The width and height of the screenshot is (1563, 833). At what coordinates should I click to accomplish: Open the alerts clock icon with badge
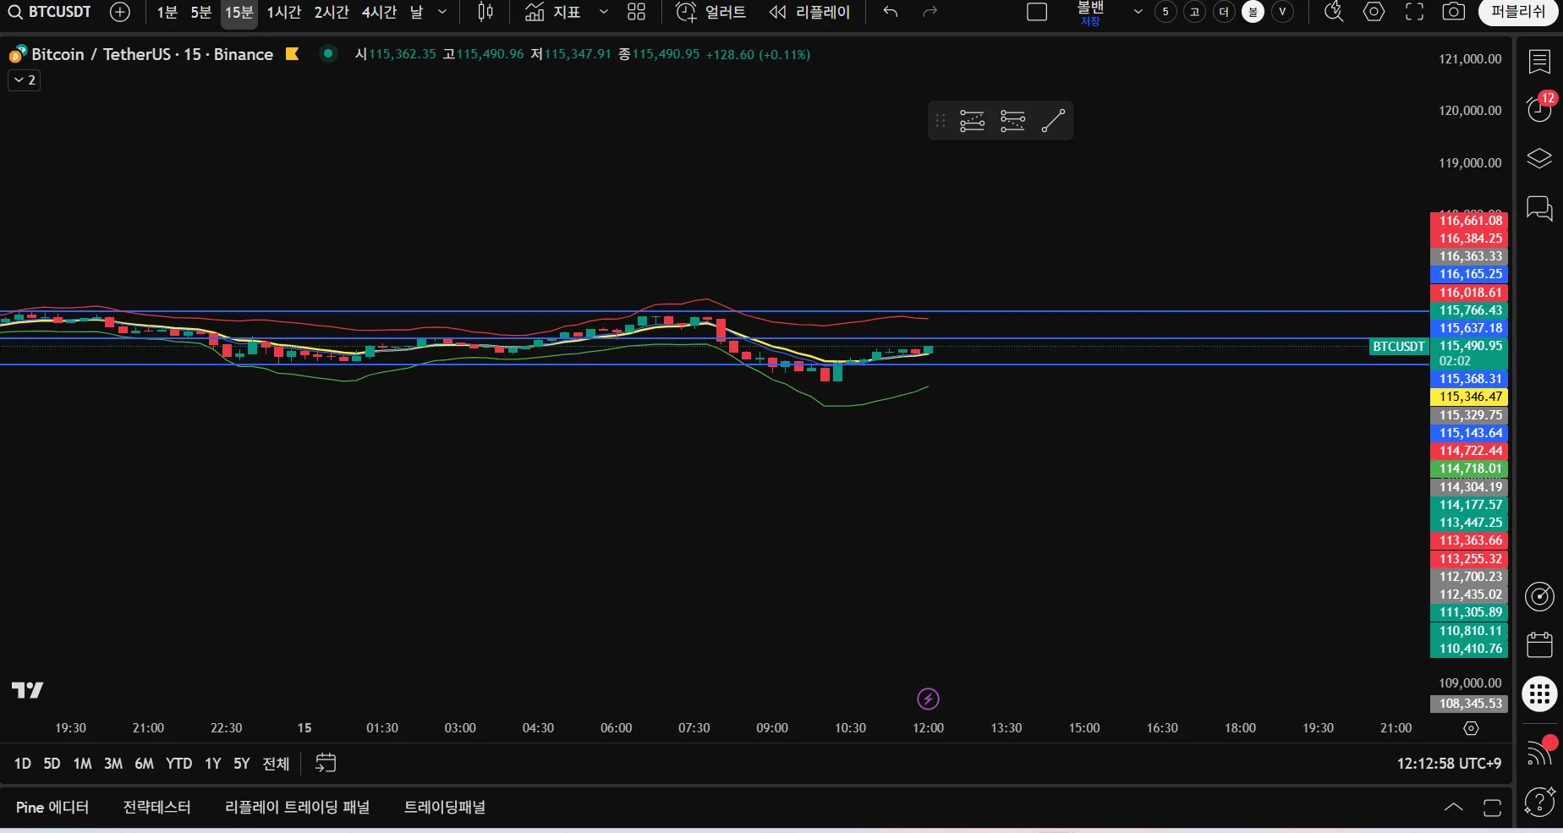(x=1539, y=108)
